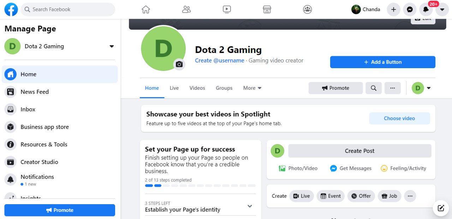Image resolution: width=452 pixels, height=219 pixels.
Task: Expand Establish your Page's identity section
Action: click(200, 206)
